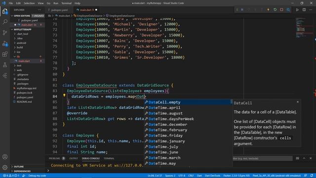
Task: Open the Run and Debug view
Action: pyautogui.click(x=5, y=44)
